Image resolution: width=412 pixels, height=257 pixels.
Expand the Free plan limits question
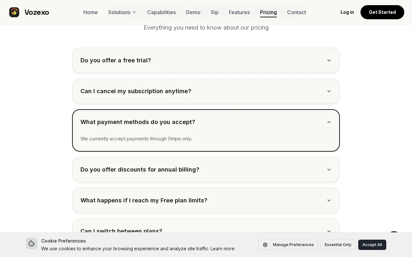206,200
